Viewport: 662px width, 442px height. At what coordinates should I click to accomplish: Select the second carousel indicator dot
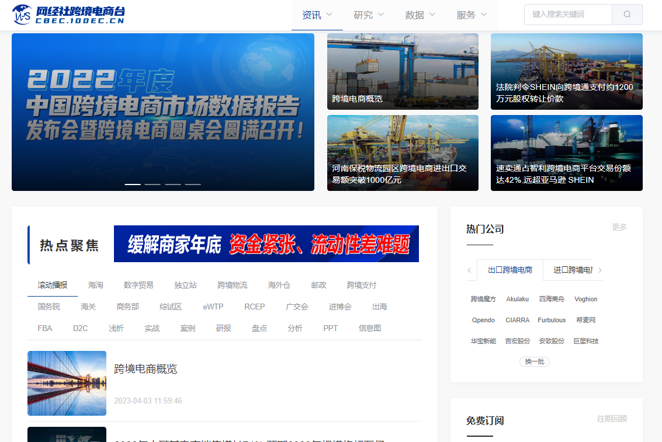(x=152, y=184)
